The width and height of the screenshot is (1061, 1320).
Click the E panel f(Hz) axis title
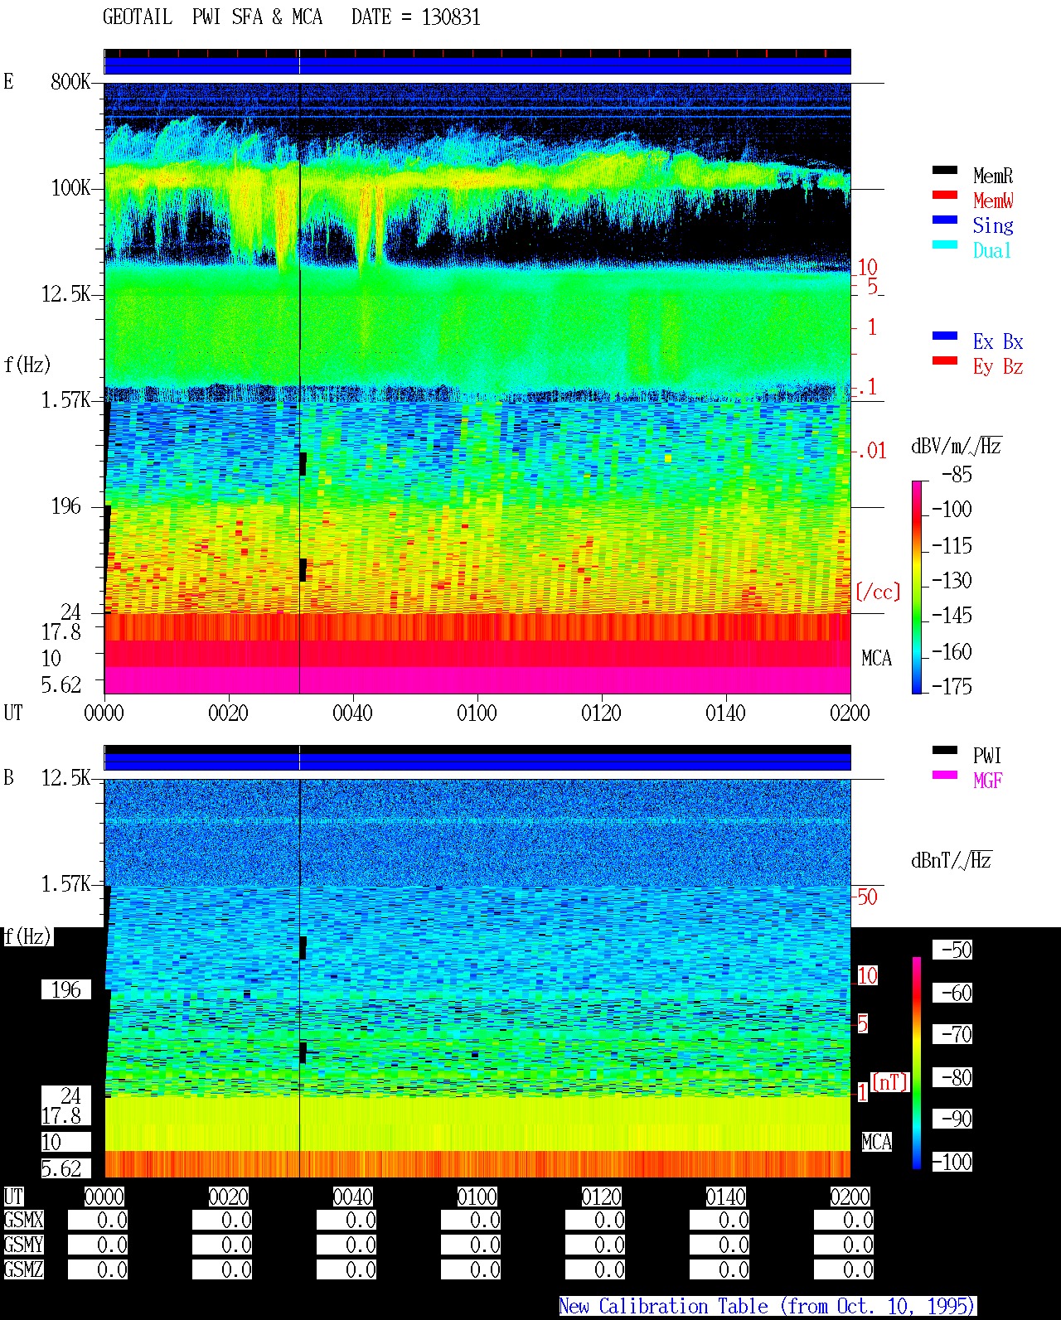27,365
